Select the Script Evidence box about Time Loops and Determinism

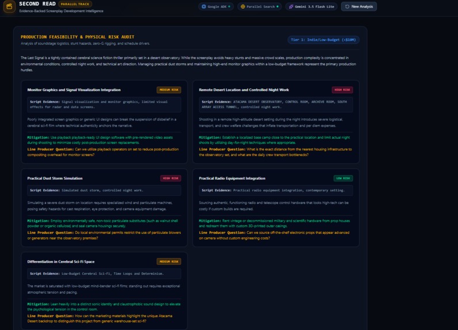click(x=104, y=274)
